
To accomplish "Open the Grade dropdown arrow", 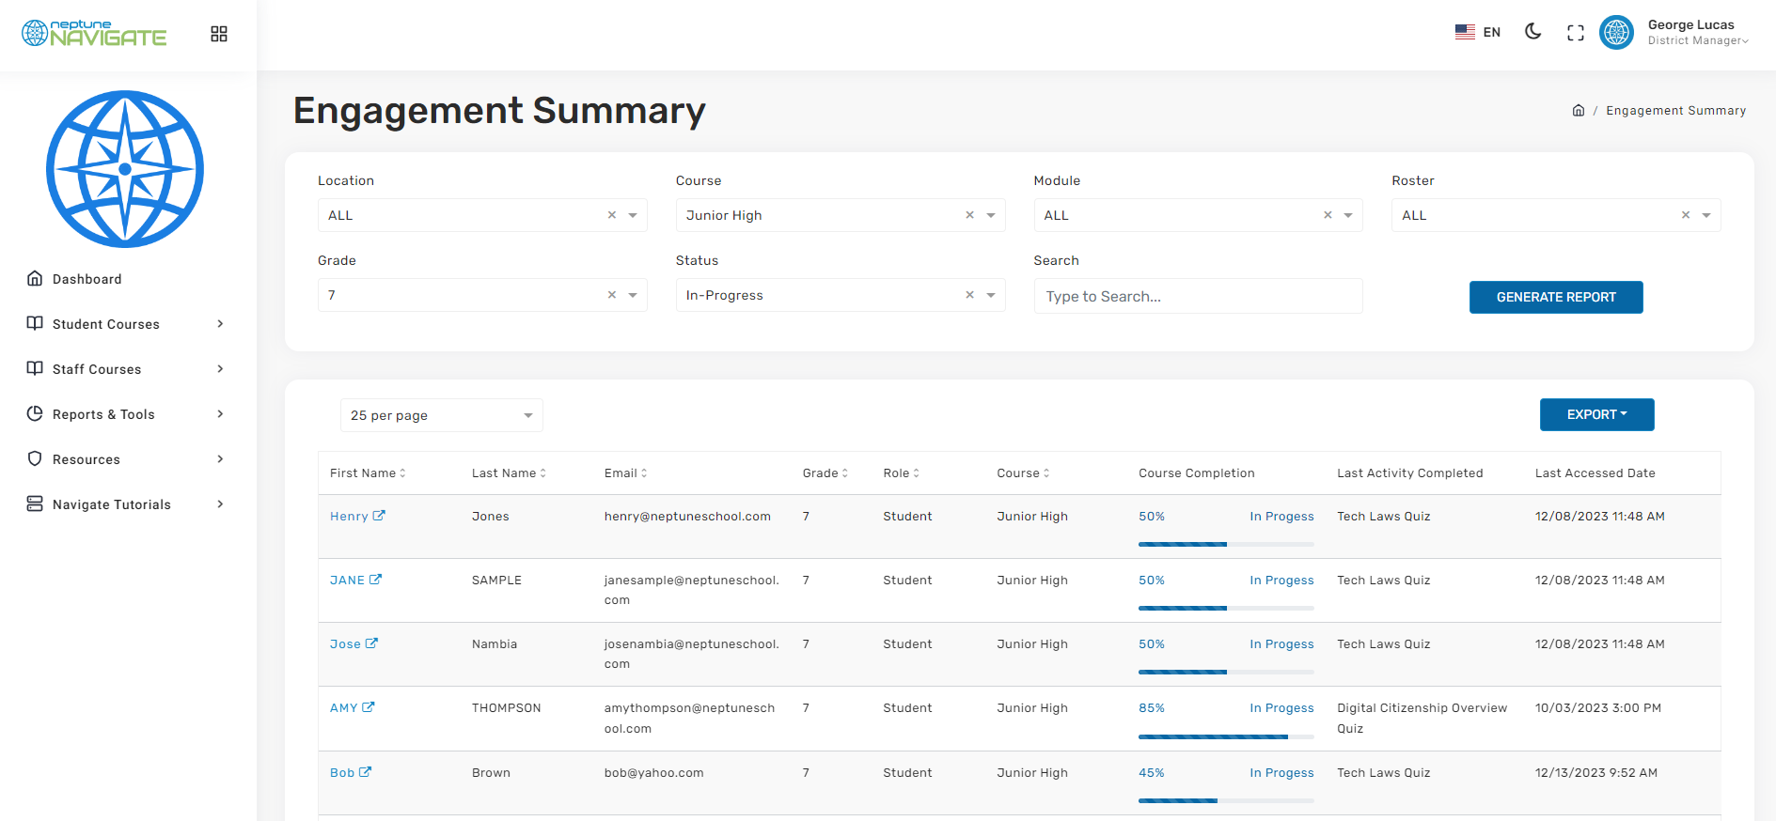I will (633, 295).
